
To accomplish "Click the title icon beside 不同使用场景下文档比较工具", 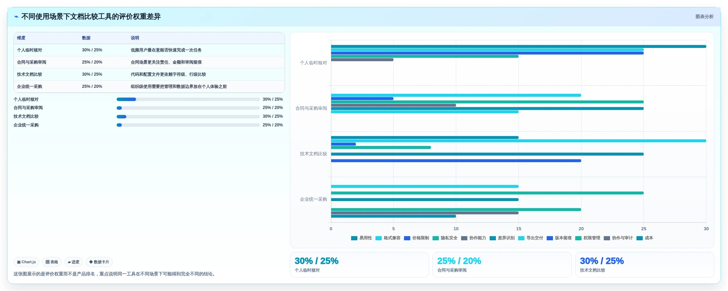I will coord(16,17).
